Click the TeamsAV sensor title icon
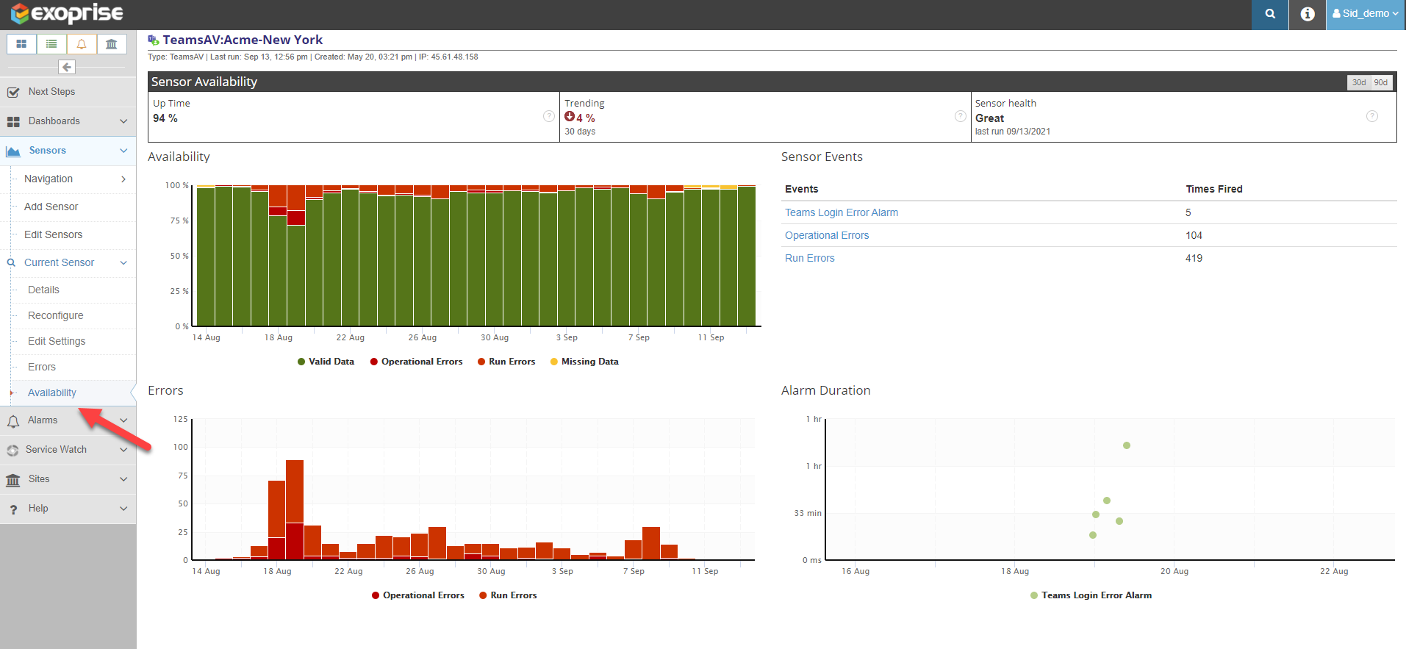The image size is (1406, 649). point(154,40)
